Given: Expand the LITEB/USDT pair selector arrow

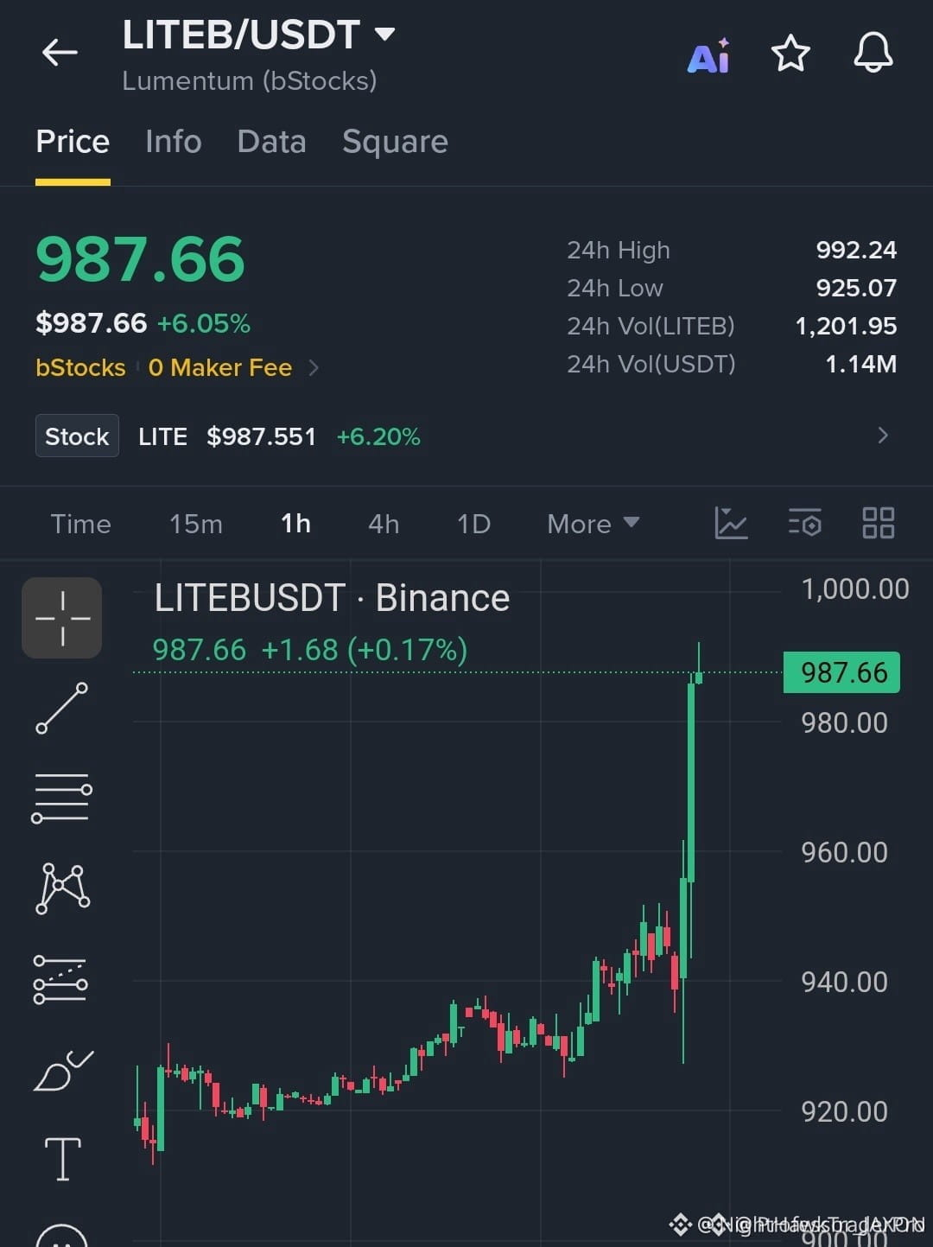Looking at the screenshot, I should [x=384, y=35].
